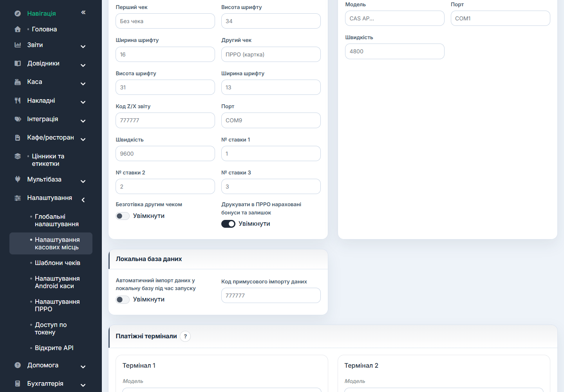This screenshot has width=564, height=392.
Task: Click the chart icon beside Звіти
Action: click(18, 45)
